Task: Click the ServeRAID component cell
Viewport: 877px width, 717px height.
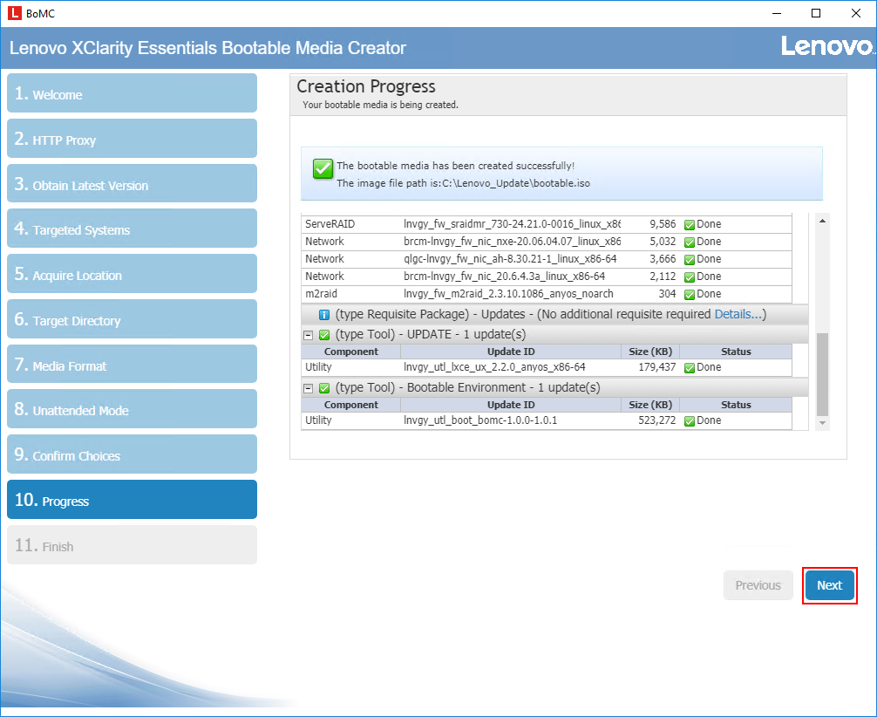Action: coord(330,224)
